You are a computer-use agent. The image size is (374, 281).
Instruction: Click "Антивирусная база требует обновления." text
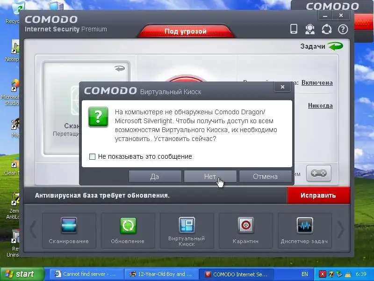102,195
